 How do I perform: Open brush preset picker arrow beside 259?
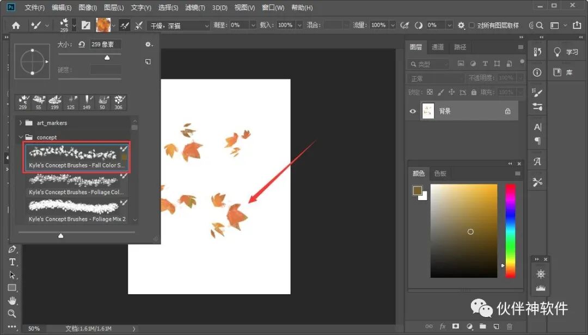click(74, 26)
